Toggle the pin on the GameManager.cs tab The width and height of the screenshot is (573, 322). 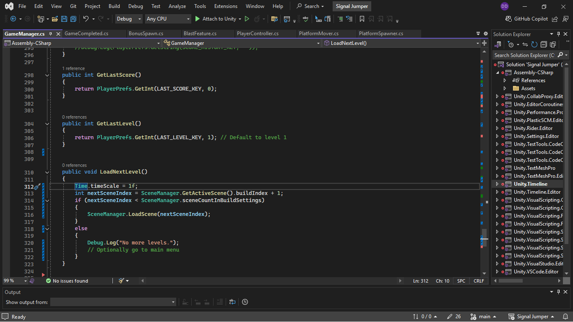point(51,34)
